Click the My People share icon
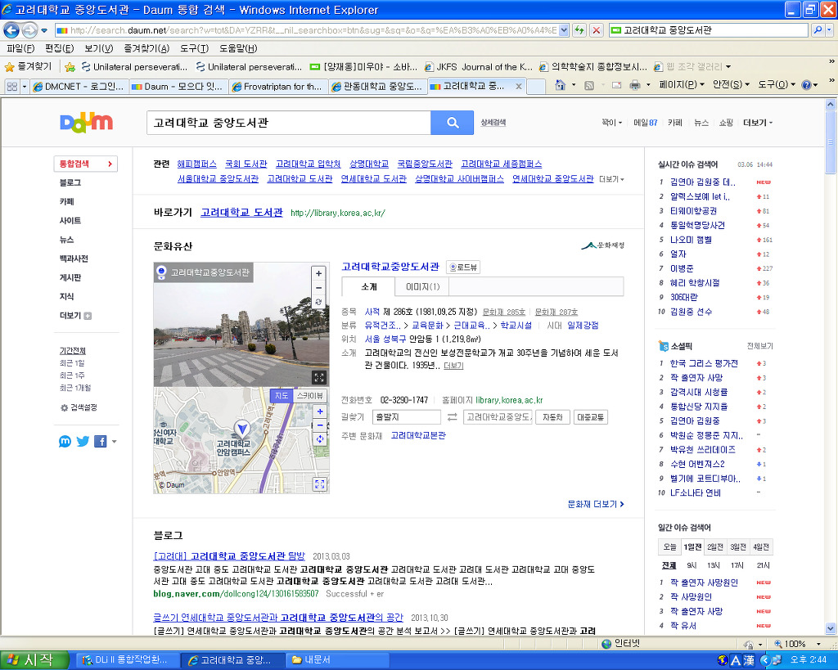This screenshot has height=670, width=838. pyautogui.click(x=65, y=441)
